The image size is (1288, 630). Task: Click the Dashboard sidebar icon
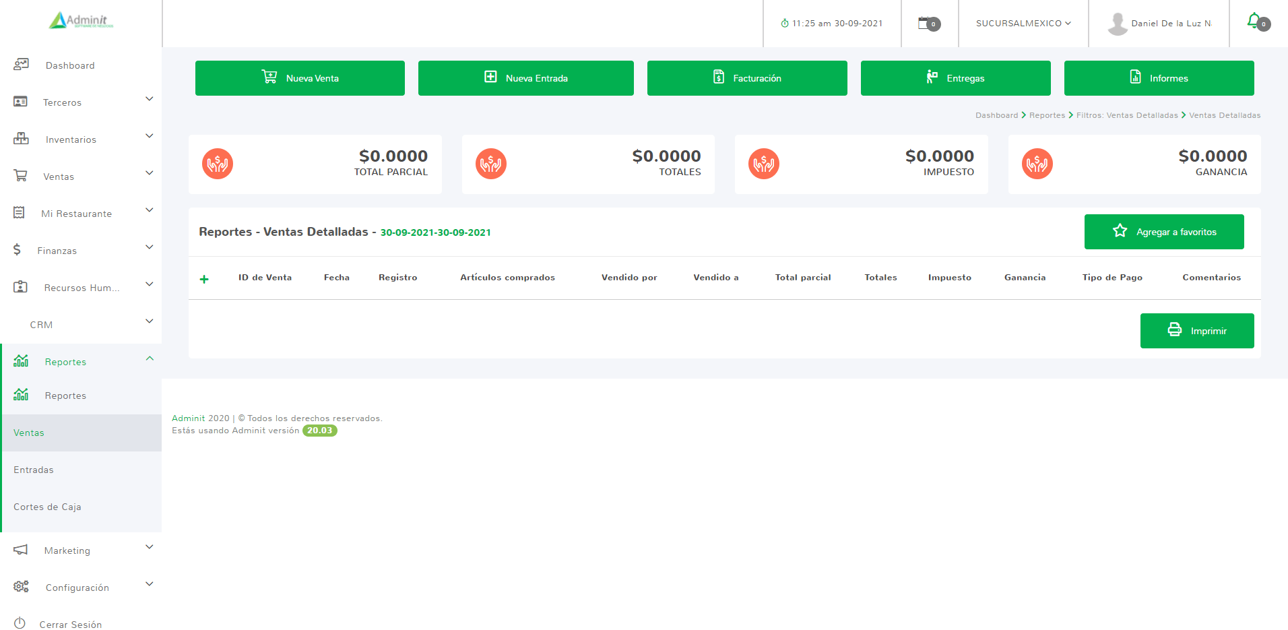pyautogui.click(x=21, y=65)
